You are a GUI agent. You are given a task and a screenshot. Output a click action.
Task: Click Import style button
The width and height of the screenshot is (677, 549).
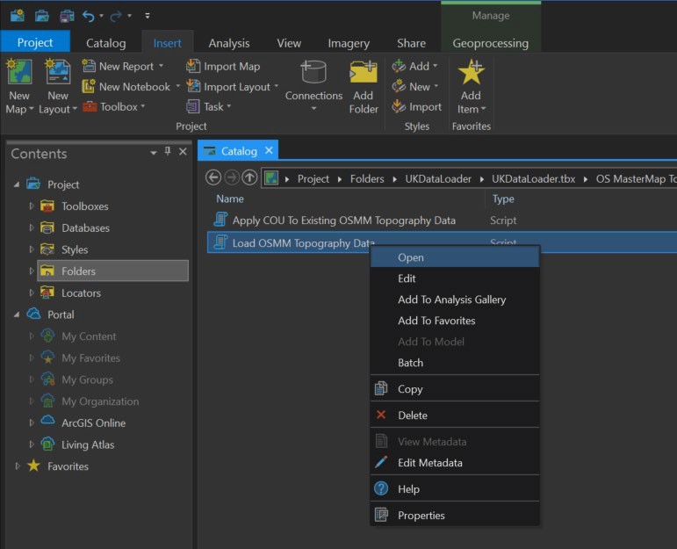coord(416,106)
